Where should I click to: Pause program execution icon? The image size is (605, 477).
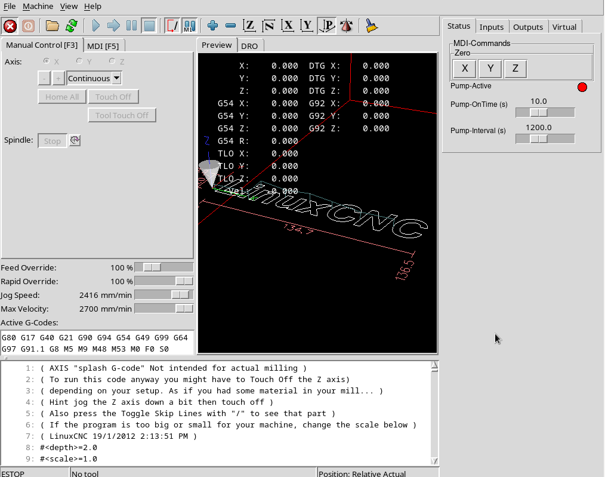[x=131, y=26]
